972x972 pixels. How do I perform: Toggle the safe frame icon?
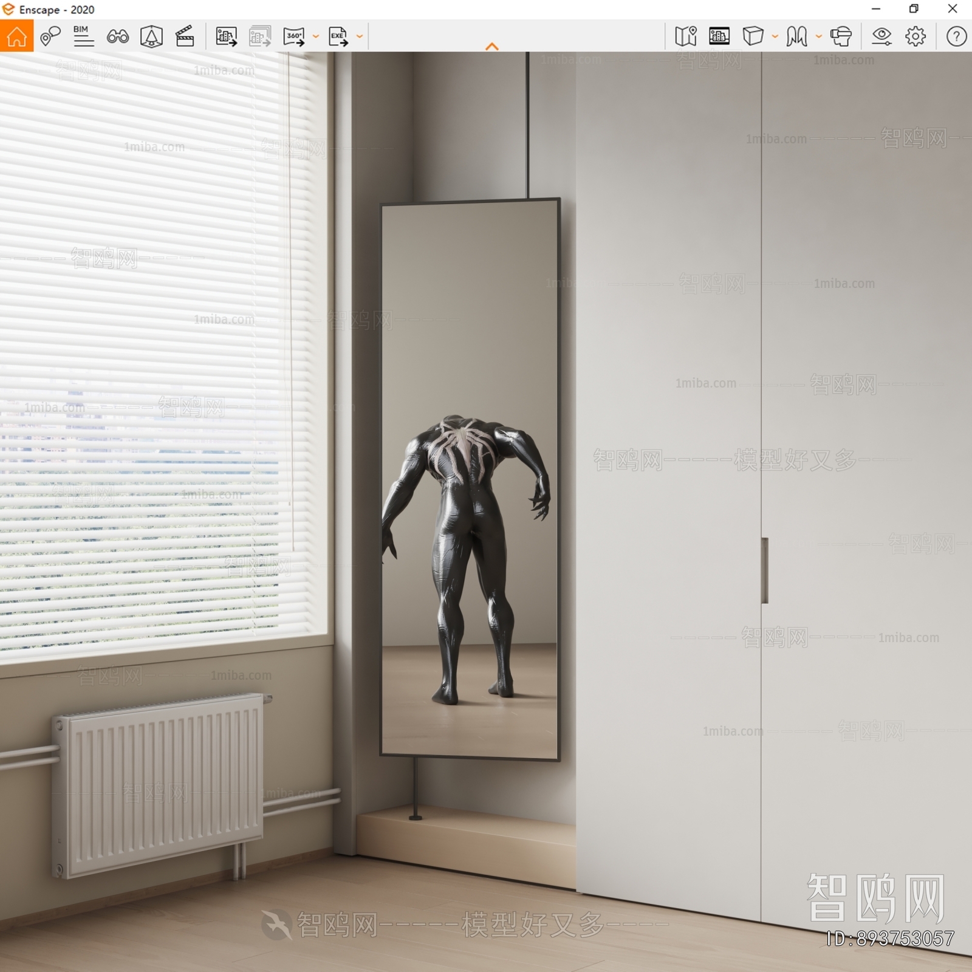151,36
